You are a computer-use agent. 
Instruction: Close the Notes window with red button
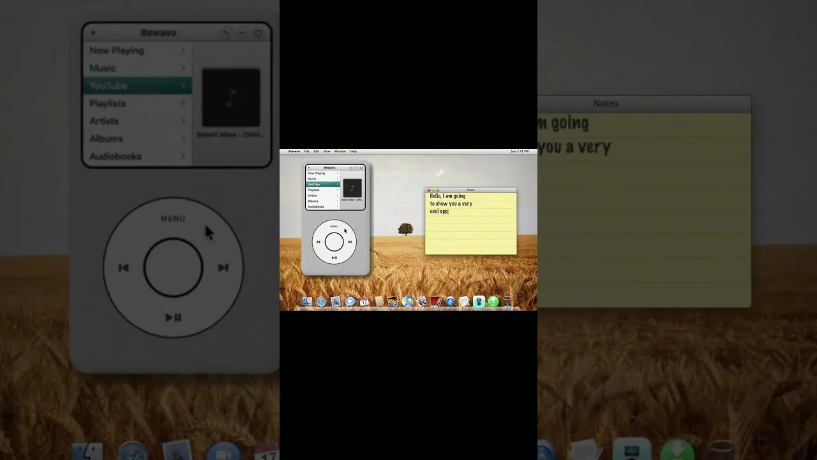click(428, 190)
